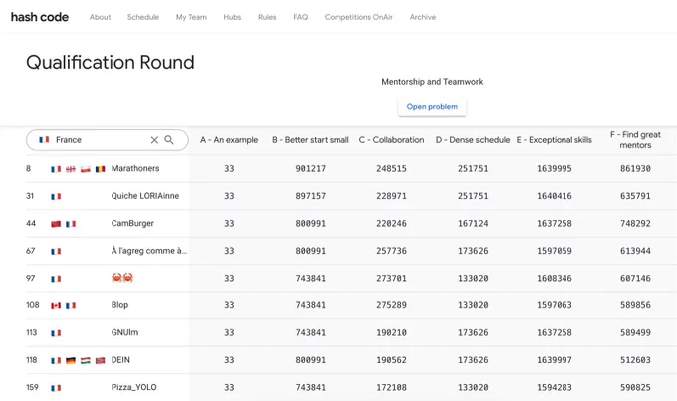Click the Canadian flag in Blop row

tap(56, 306)
